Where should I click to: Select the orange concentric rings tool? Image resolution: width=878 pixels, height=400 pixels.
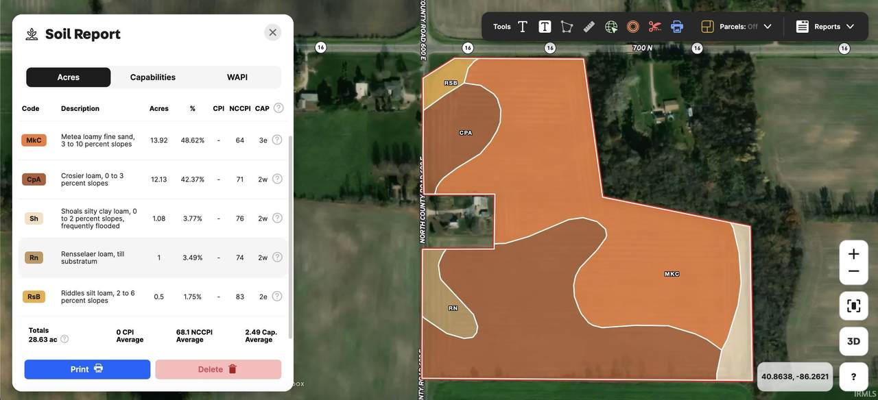pyautogui.click(x=633, y=27)
